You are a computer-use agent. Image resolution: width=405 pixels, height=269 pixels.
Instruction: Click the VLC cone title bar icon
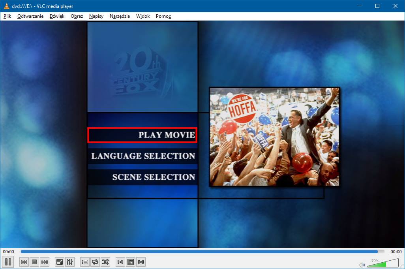tap(6, 6)
